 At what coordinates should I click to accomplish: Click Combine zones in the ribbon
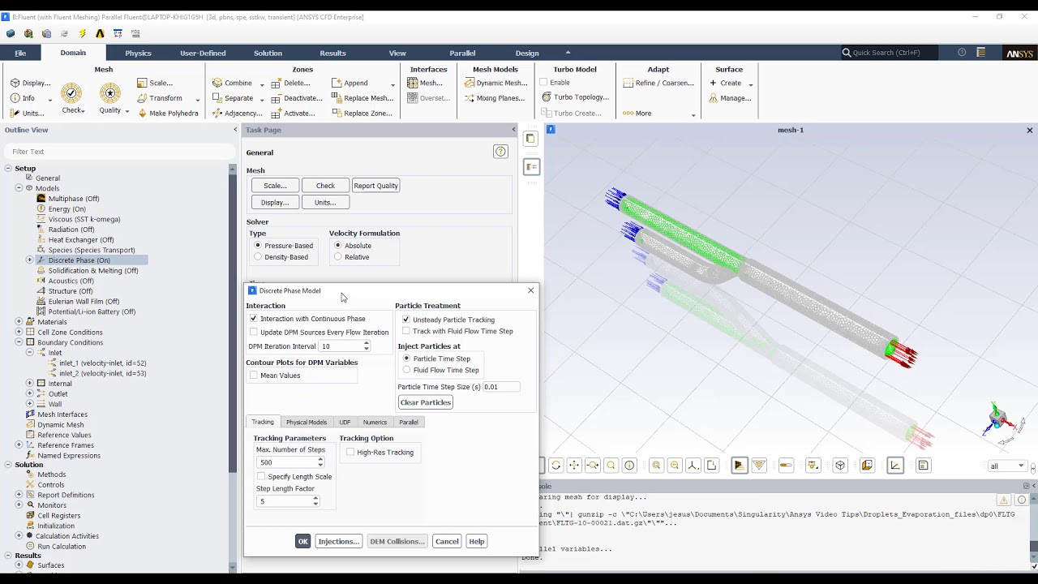tap(233, 83)
